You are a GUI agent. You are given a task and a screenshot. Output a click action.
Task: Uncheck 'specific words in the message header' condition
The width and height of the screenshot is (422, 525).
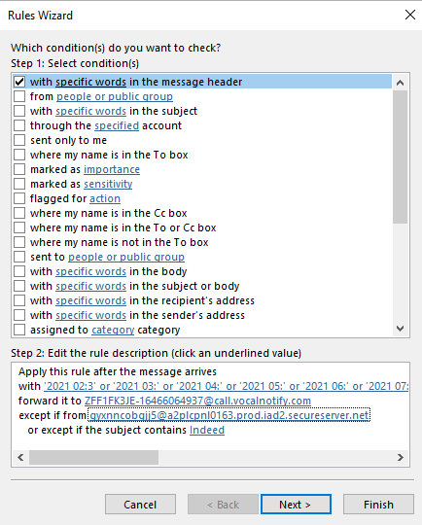tap(19, 82)
